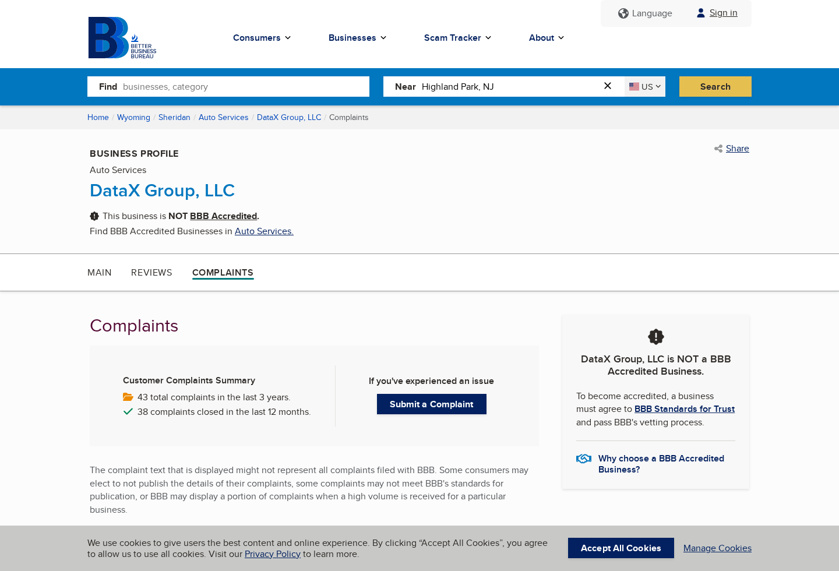The width and height of the screenshot is (839, 571).
Task: Click '43 total complaints in the last 3 years.'
Action: 214,397
